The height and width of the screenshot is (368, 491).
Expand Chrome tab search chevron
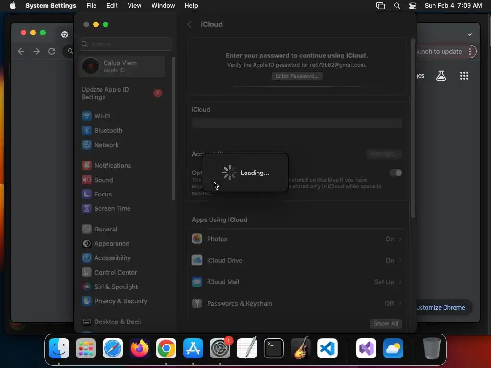click(470, 34)
